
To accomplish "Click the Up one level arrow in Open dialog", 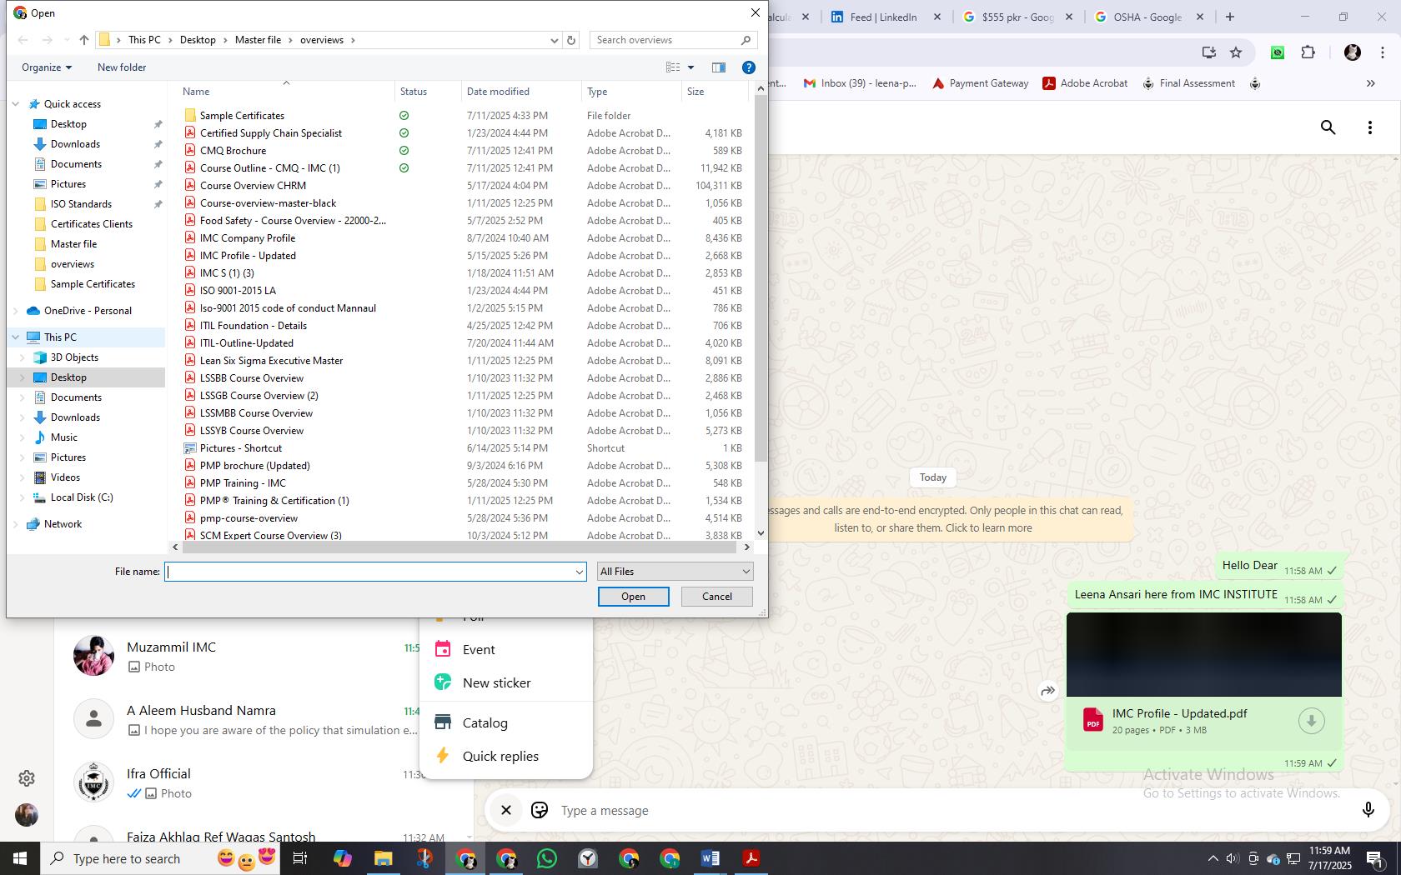I will point(84,40).
